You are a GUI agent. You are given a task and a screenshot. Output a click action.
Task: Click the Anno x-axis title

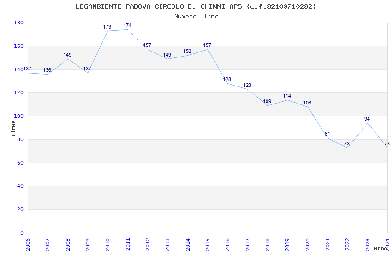click(380, 248)
